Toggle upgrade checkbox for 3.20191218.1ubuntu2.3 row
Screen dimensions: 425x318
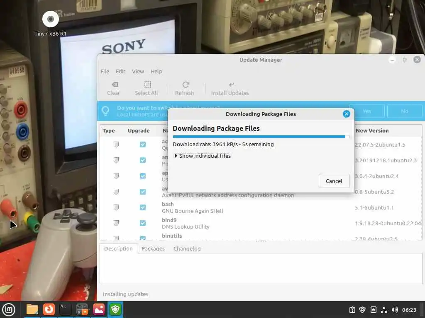tap(143, 160)
